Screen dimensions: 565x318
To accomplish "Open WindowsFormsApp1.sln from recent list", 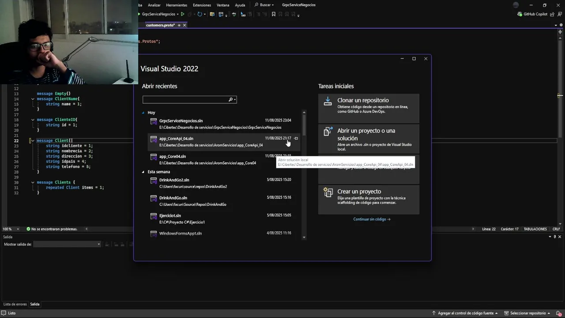I will coord(224,233).
